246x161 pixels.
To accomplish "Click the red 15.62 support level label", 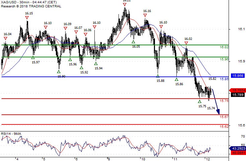I will tap(224, 126).
